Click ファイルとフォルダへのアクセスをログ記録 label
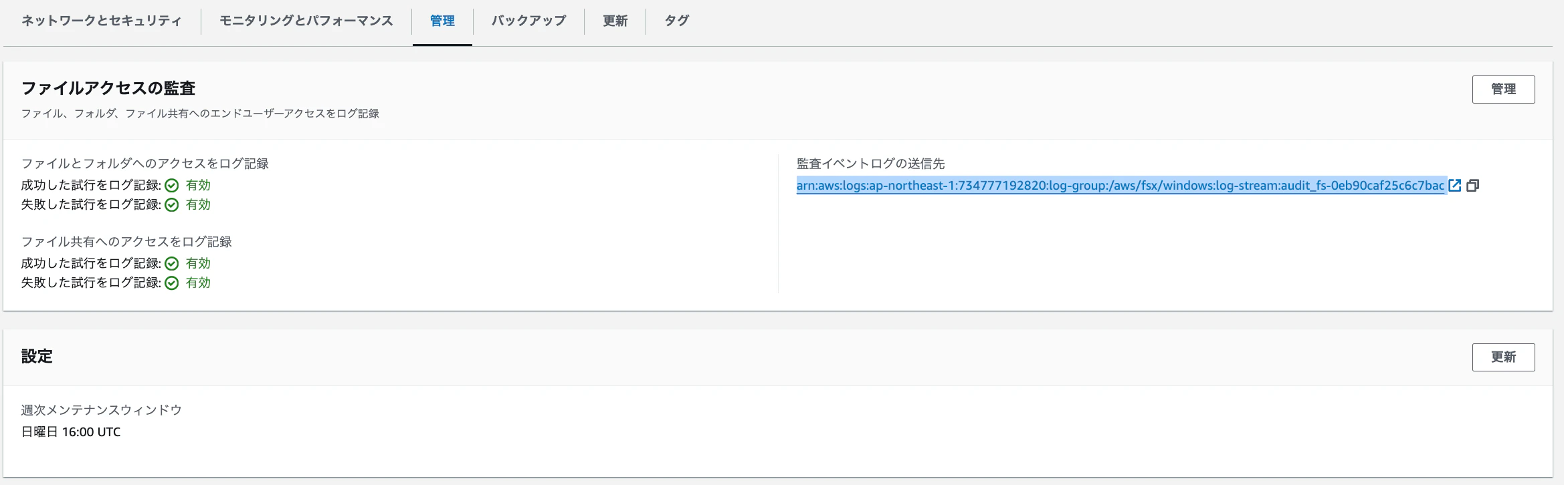Viewport: 1564px width, 485px height. [144, 164]
